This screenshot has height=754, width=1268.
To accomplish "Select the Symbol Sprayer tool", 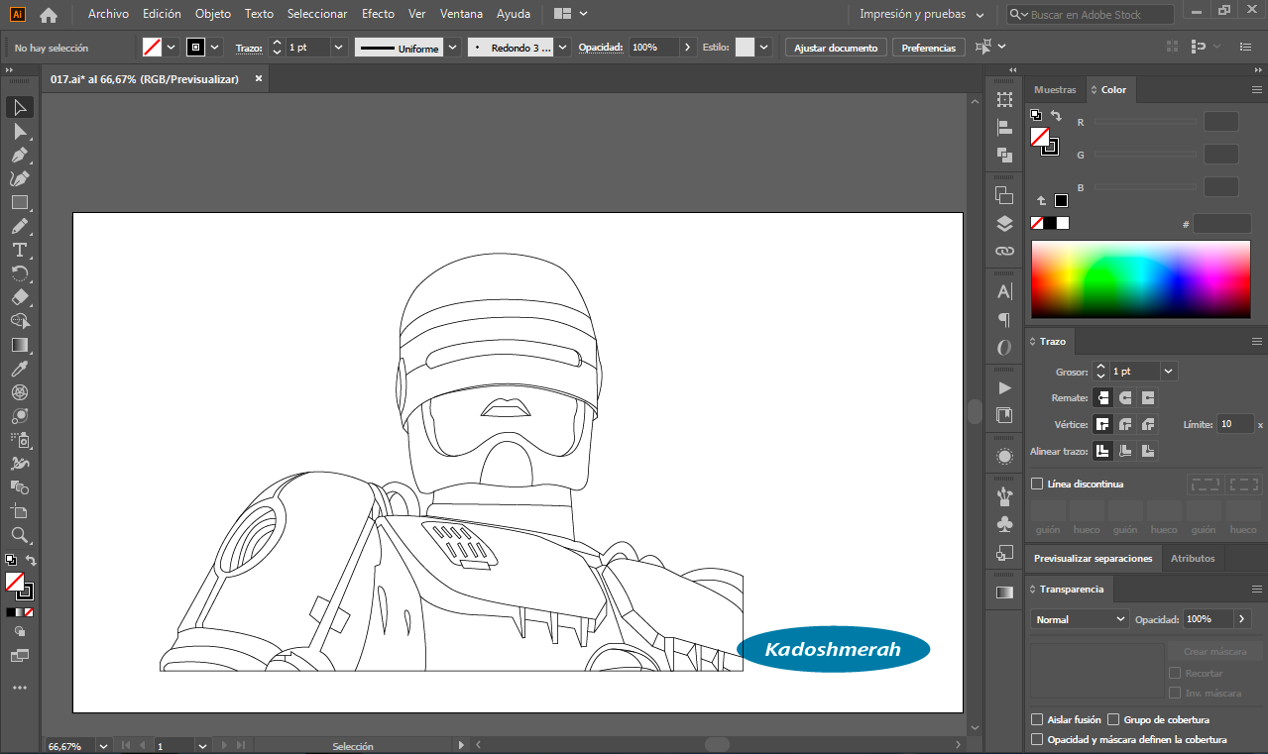I will (x=20, y=440).
